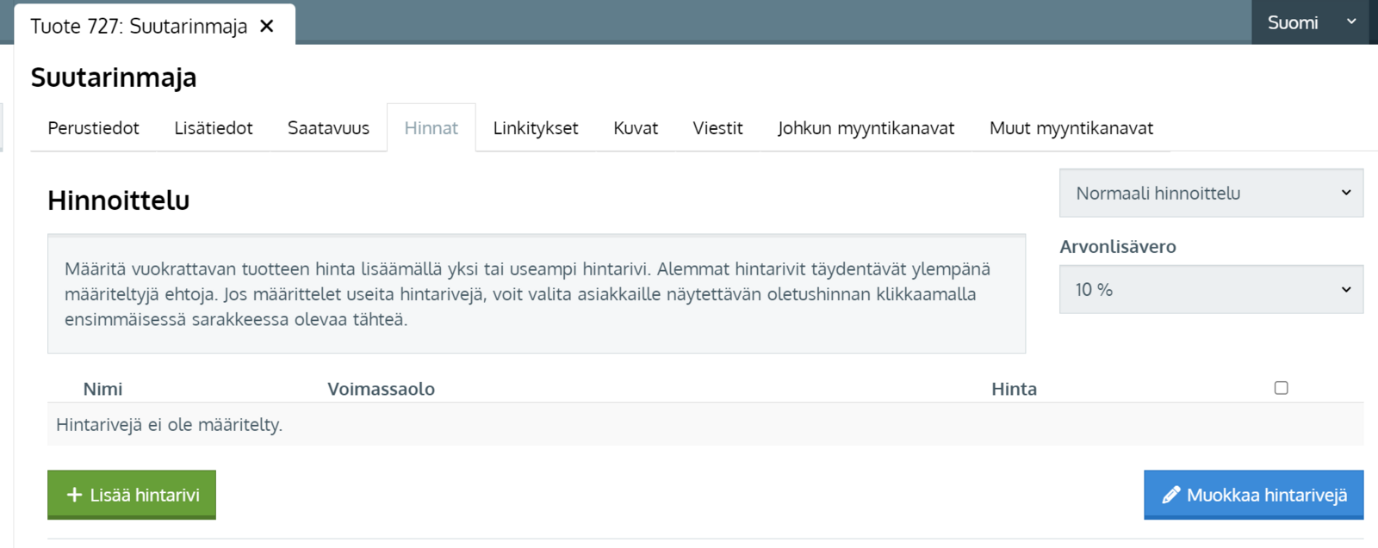The width and height of the screenshot is (1378, 548).
Task: Open the Linkitykset tab
Action: (x=535, y=128)
